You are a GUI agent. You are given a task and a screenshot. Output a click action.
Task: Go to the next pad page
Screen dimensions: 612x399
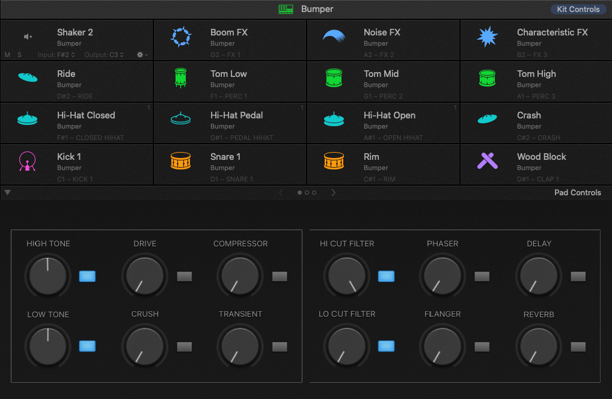point(333,193)
